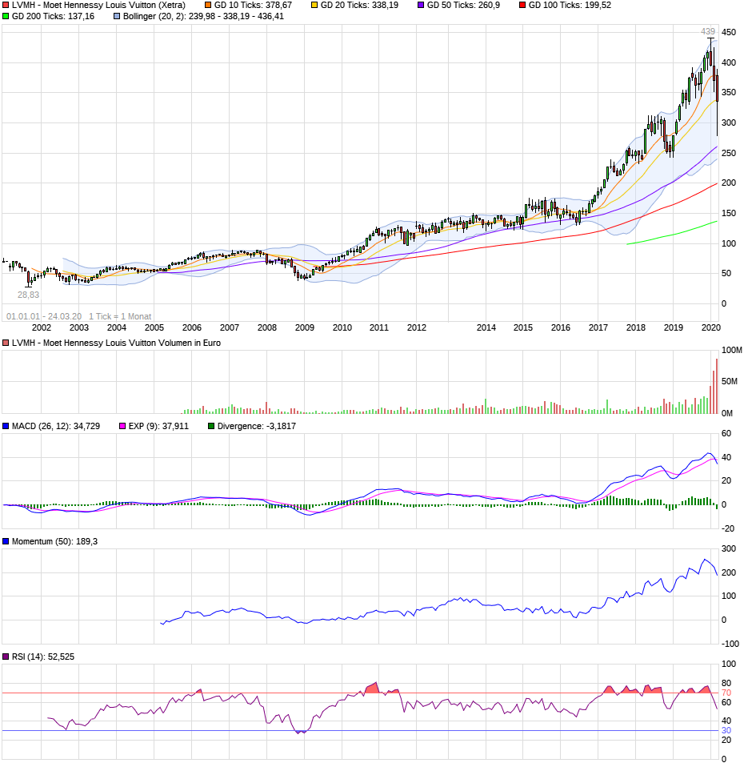Click the 250 price axis label
The width and height of the screenshot is (752, 767).
[x=729, y=153]
